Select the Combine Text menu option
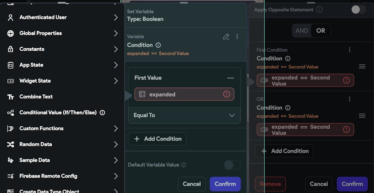 point(36,97)
